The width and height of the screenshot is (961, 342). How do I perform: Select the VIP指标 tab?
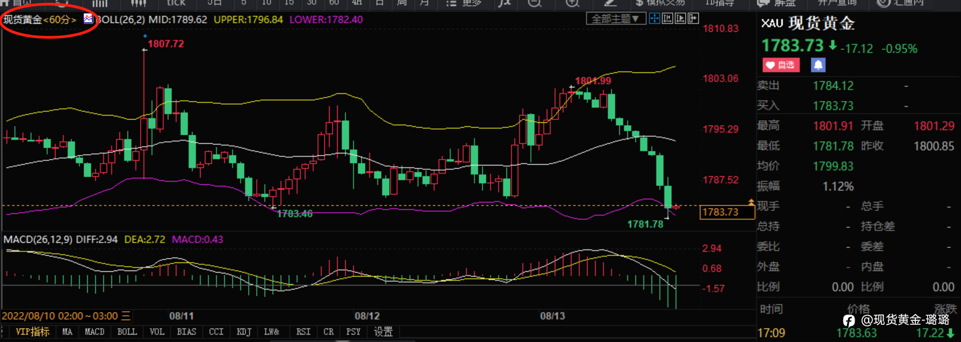(x=32, y=332)
